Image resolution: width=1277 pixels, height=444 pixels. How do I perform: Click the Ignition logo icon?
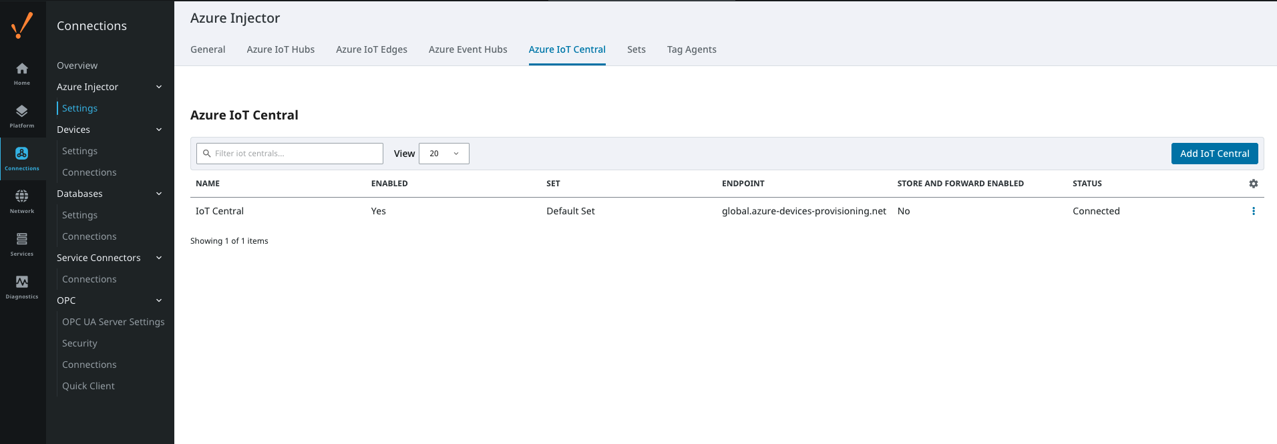[x=22, y=25]
